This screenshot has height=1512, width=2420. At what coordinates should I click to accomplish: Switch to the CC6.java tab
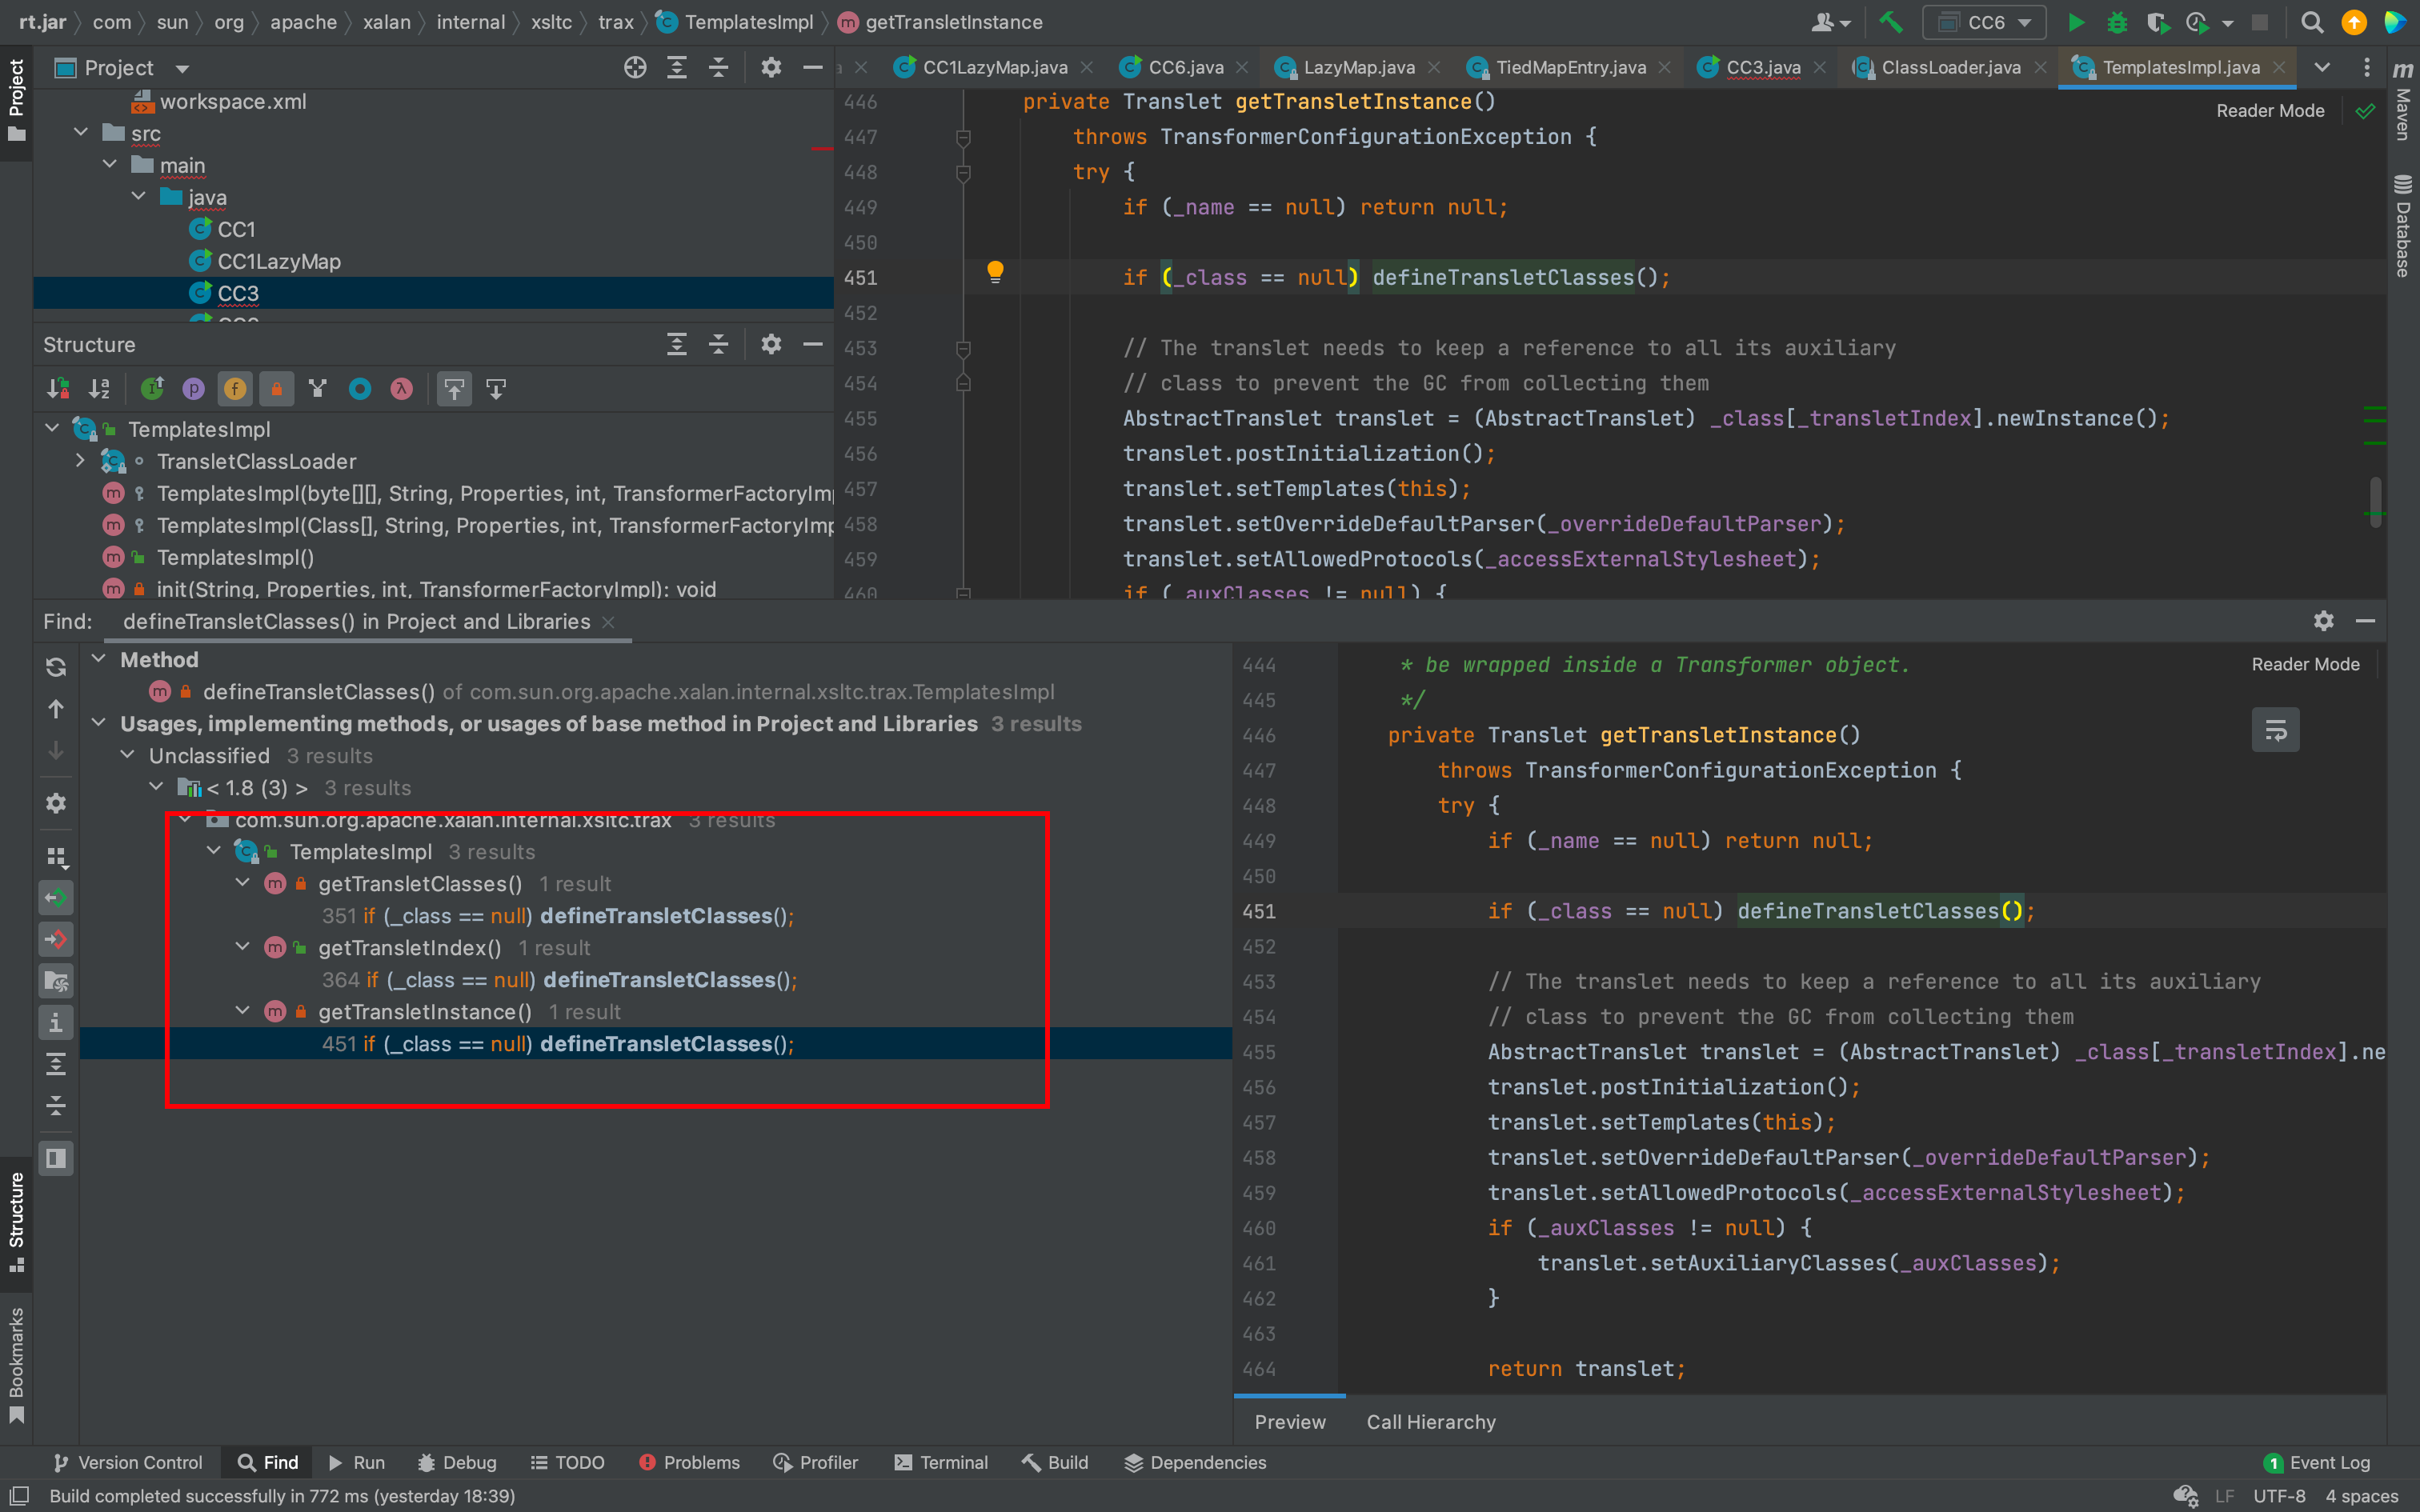pos(1185,67)
